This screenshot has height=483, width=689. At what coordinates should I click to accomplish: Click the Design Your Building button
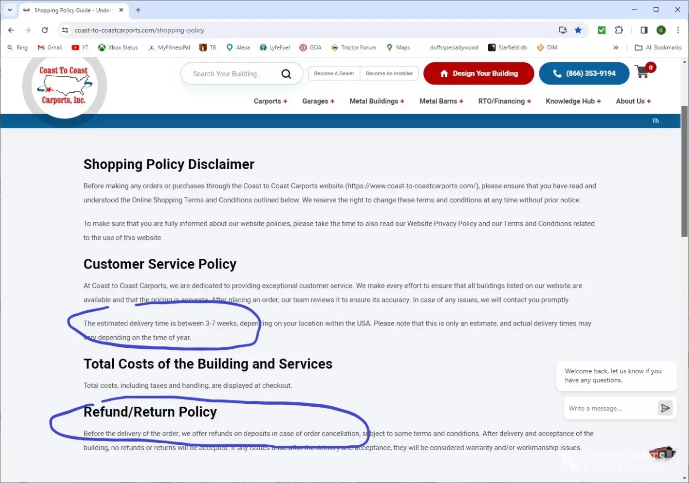coord(479,73)
